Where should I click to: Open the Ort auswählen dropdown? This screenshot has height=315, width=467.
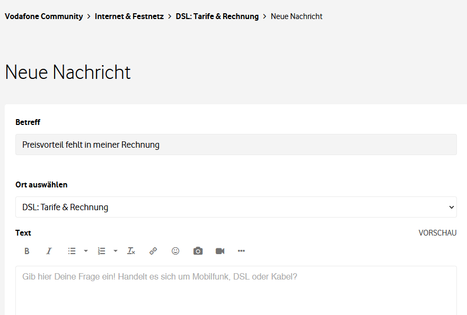[236, 207]
